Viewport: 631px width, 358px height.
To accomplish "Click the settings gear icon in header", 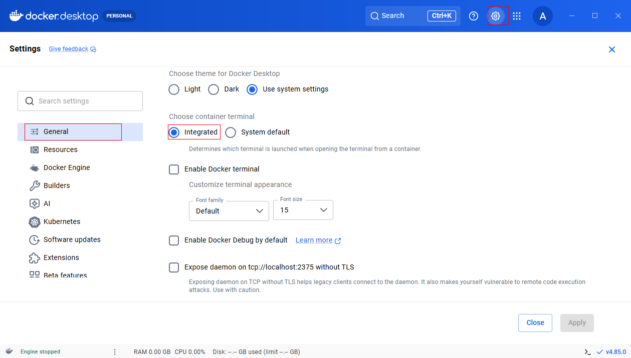I will 496,16.
